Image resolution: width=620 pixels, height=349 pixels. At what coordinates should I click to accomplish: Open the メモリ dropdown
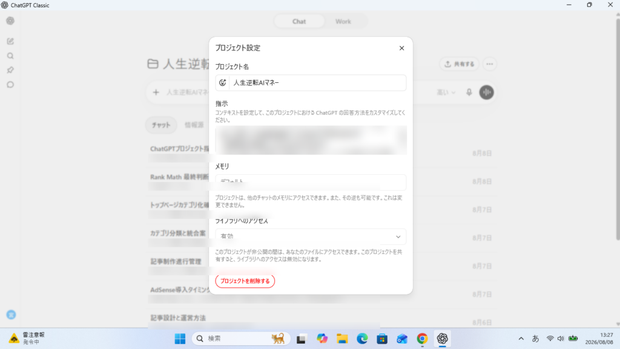pos(311,181)
